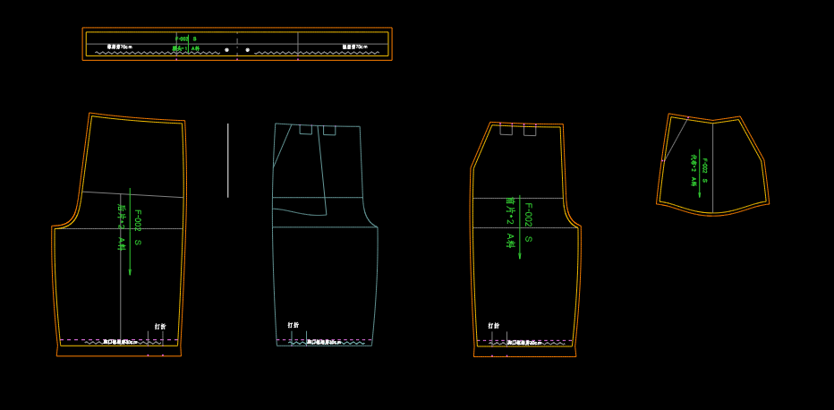The width and height of the screenshot is (834, 410).
Task: Click the 袋布*2 A料 label on pocket piece
Action: coord(693,170)
